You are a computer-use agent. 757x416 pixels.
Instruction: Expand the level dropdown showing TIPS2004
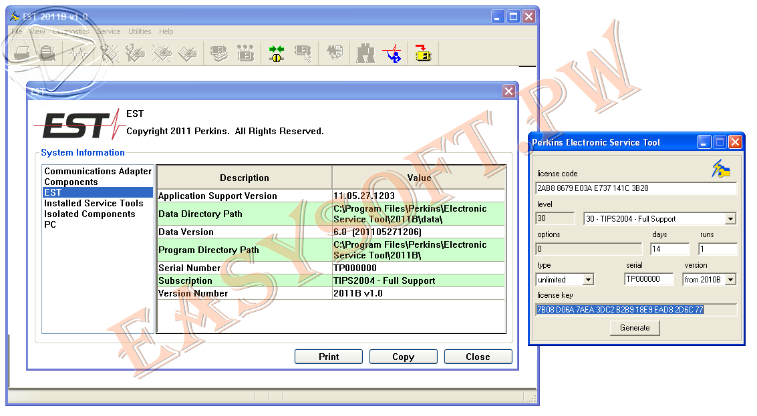[730, 219]
